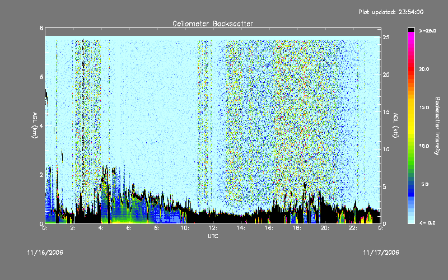The image size is (448, 280).
Task: Click the '<= 0.0' colorbar minimum label
Action: tap(428, 223)
